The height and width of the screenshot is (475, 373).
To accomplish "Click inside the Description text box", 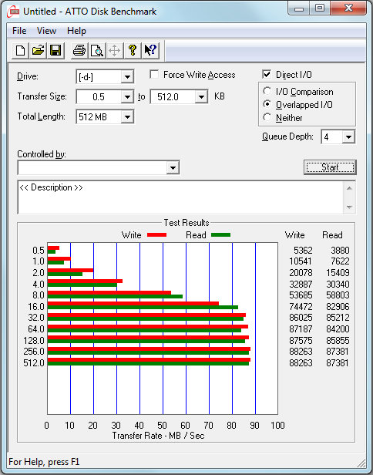I will click(181, 197).
